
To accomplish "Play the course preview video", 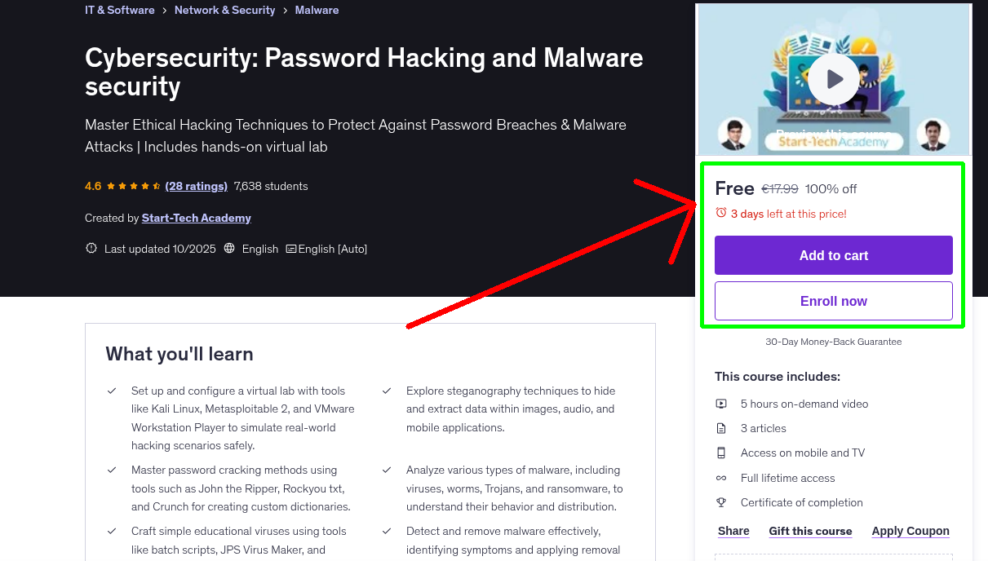I will click(x=833, y=78).
